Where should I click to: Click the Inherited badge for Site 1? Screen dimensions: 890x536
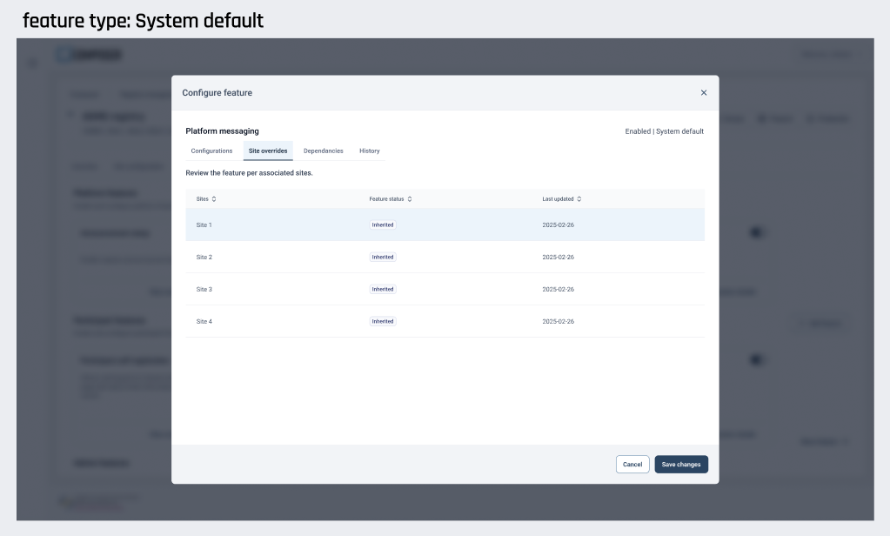click(x=383, y=224)
